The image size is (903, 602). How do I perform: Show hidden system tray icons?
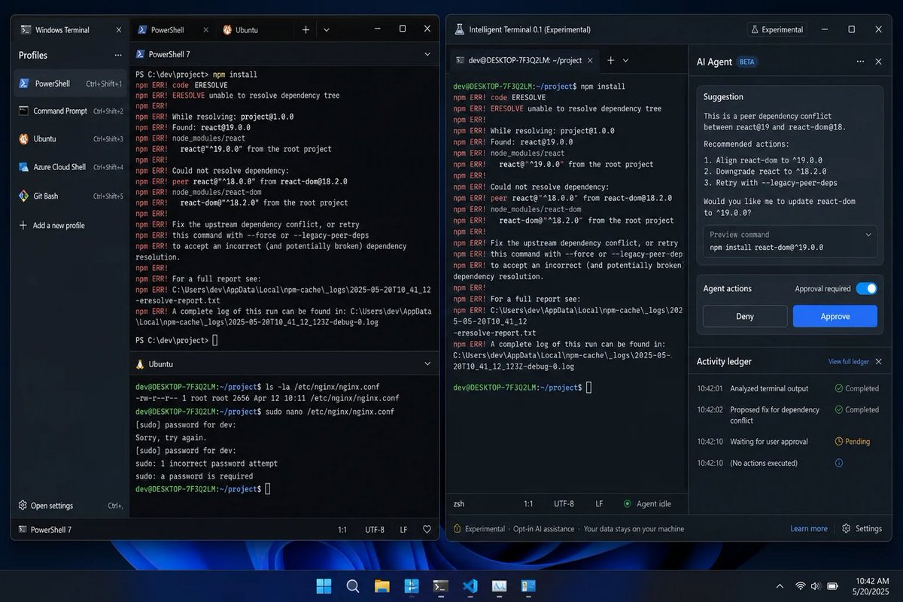[780, 585]
